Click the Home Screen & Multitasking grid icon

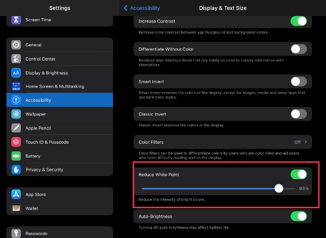pyautogui.click(x=16, y=86)
